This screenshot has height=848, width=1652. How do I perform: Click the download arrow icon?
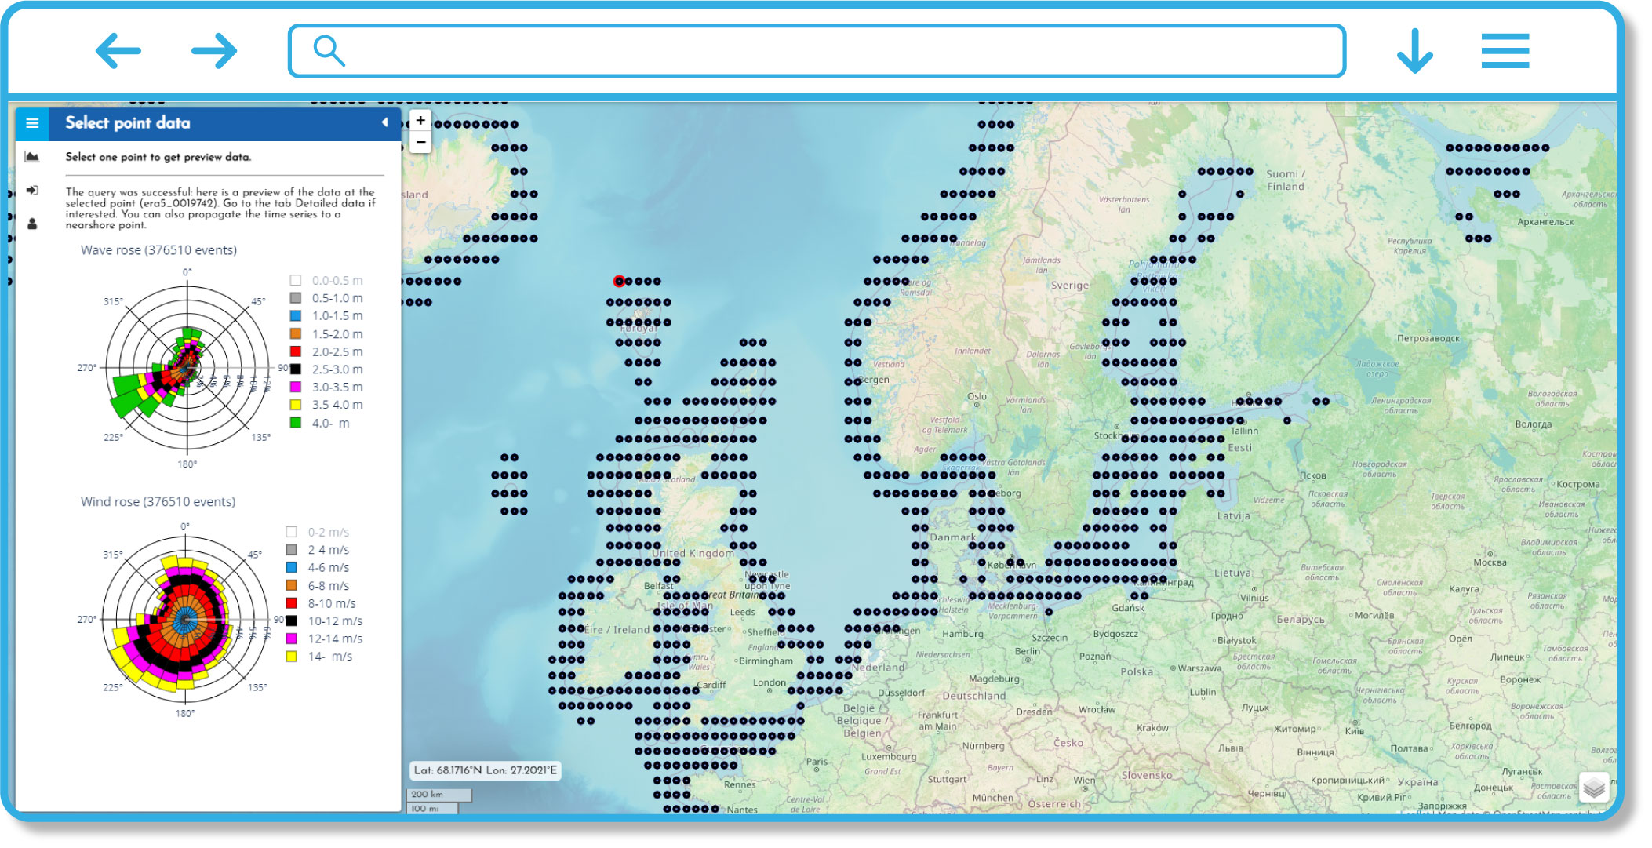1415,51
